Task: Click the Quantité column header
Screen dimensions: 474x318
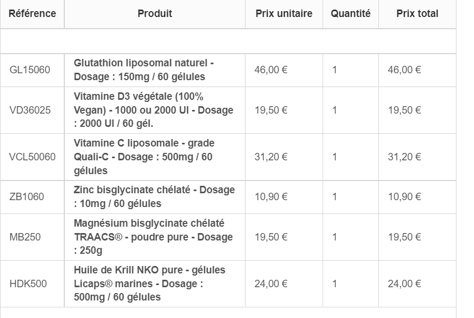Action: pos(351,14)
